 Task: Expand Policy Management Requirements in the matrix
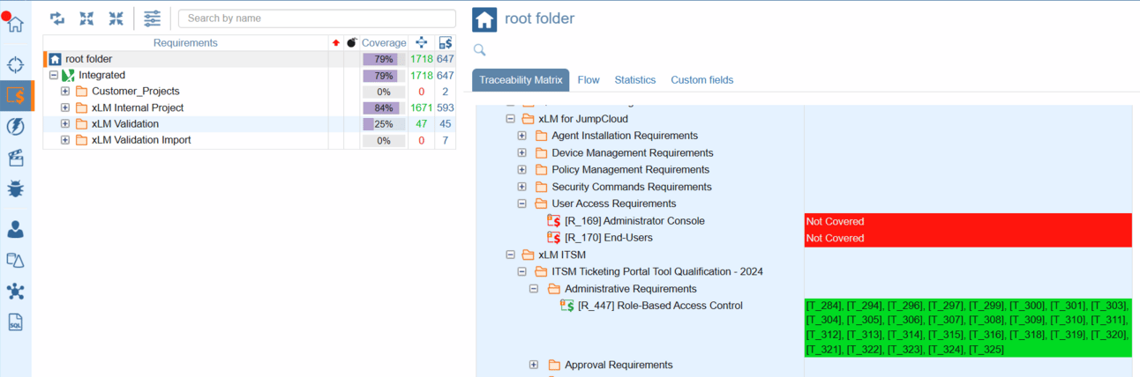click(521, 169)
